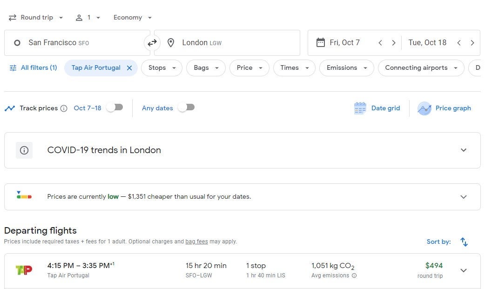Expand COVID-19 trends in London
This screenshot has width=485, height=289.
point(463,150)
